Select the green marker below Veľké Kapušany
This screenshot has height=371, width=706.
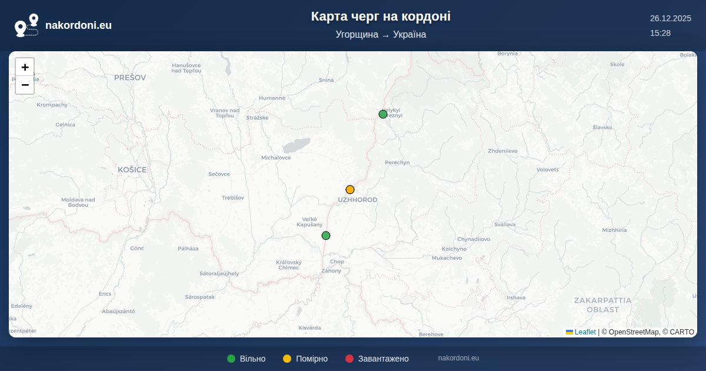[x=326, y=236]
